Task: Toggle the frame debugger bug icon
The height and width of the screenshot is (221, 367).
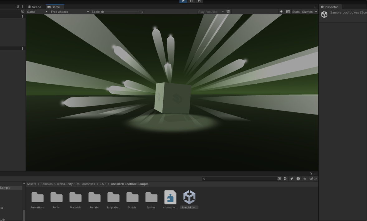Action: pyautogui.click(x=228, y=12)
